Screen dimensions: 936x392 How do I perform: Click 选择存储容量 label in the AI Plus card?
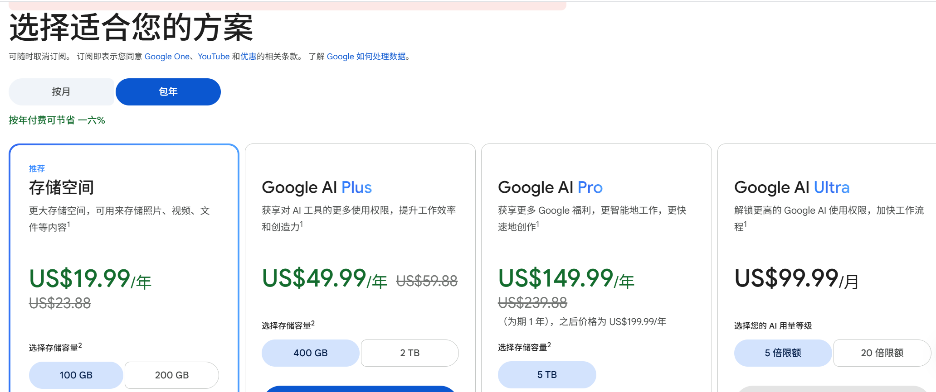[288, 325]
